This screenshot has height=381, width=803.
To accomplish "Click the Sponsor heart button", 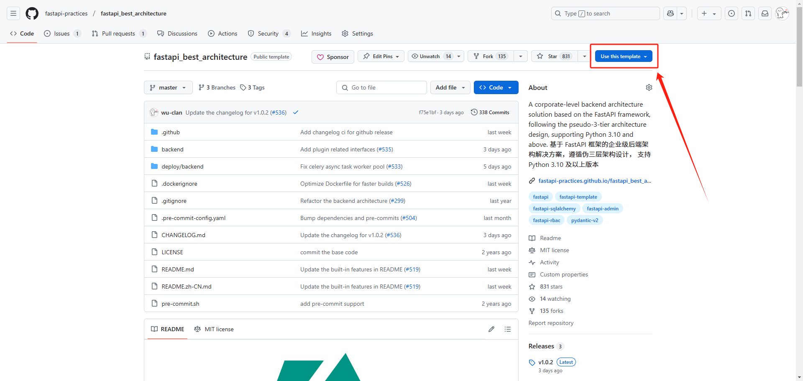I will pyautogui.click(x=333, y=57).
